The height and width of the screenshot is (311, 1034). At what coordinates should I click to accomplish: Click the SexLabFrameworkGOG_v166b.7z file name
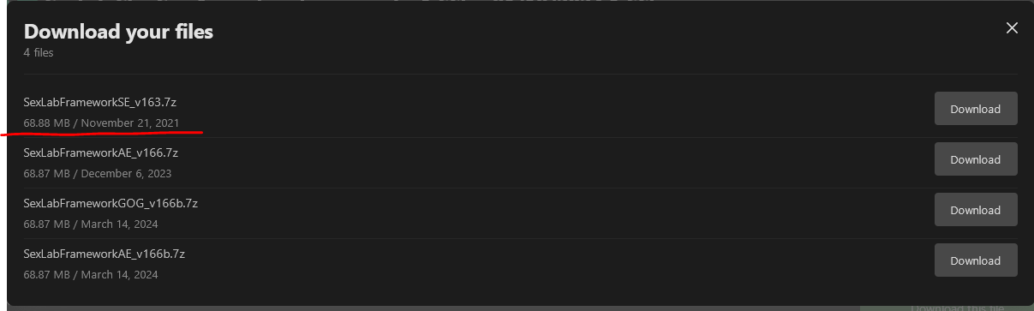pyautogui.click(x=111, y=203)
